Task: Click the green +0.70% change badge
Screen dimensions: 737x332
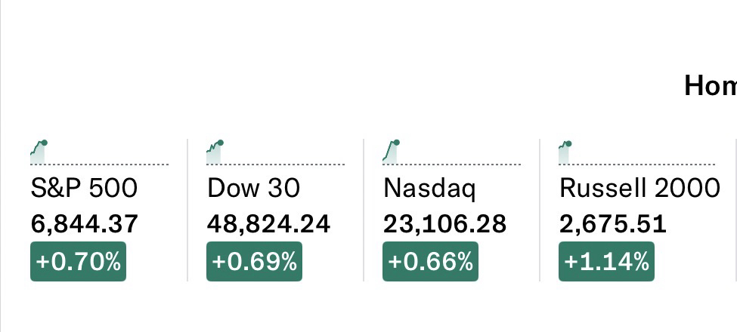Action: pyautogui.click(x=78, y=261)
